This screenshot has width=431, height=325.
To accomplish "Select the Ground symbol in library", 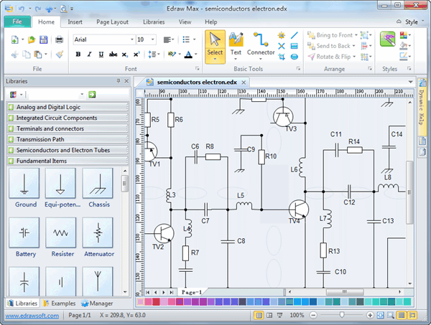I will (x=26, y=184).
